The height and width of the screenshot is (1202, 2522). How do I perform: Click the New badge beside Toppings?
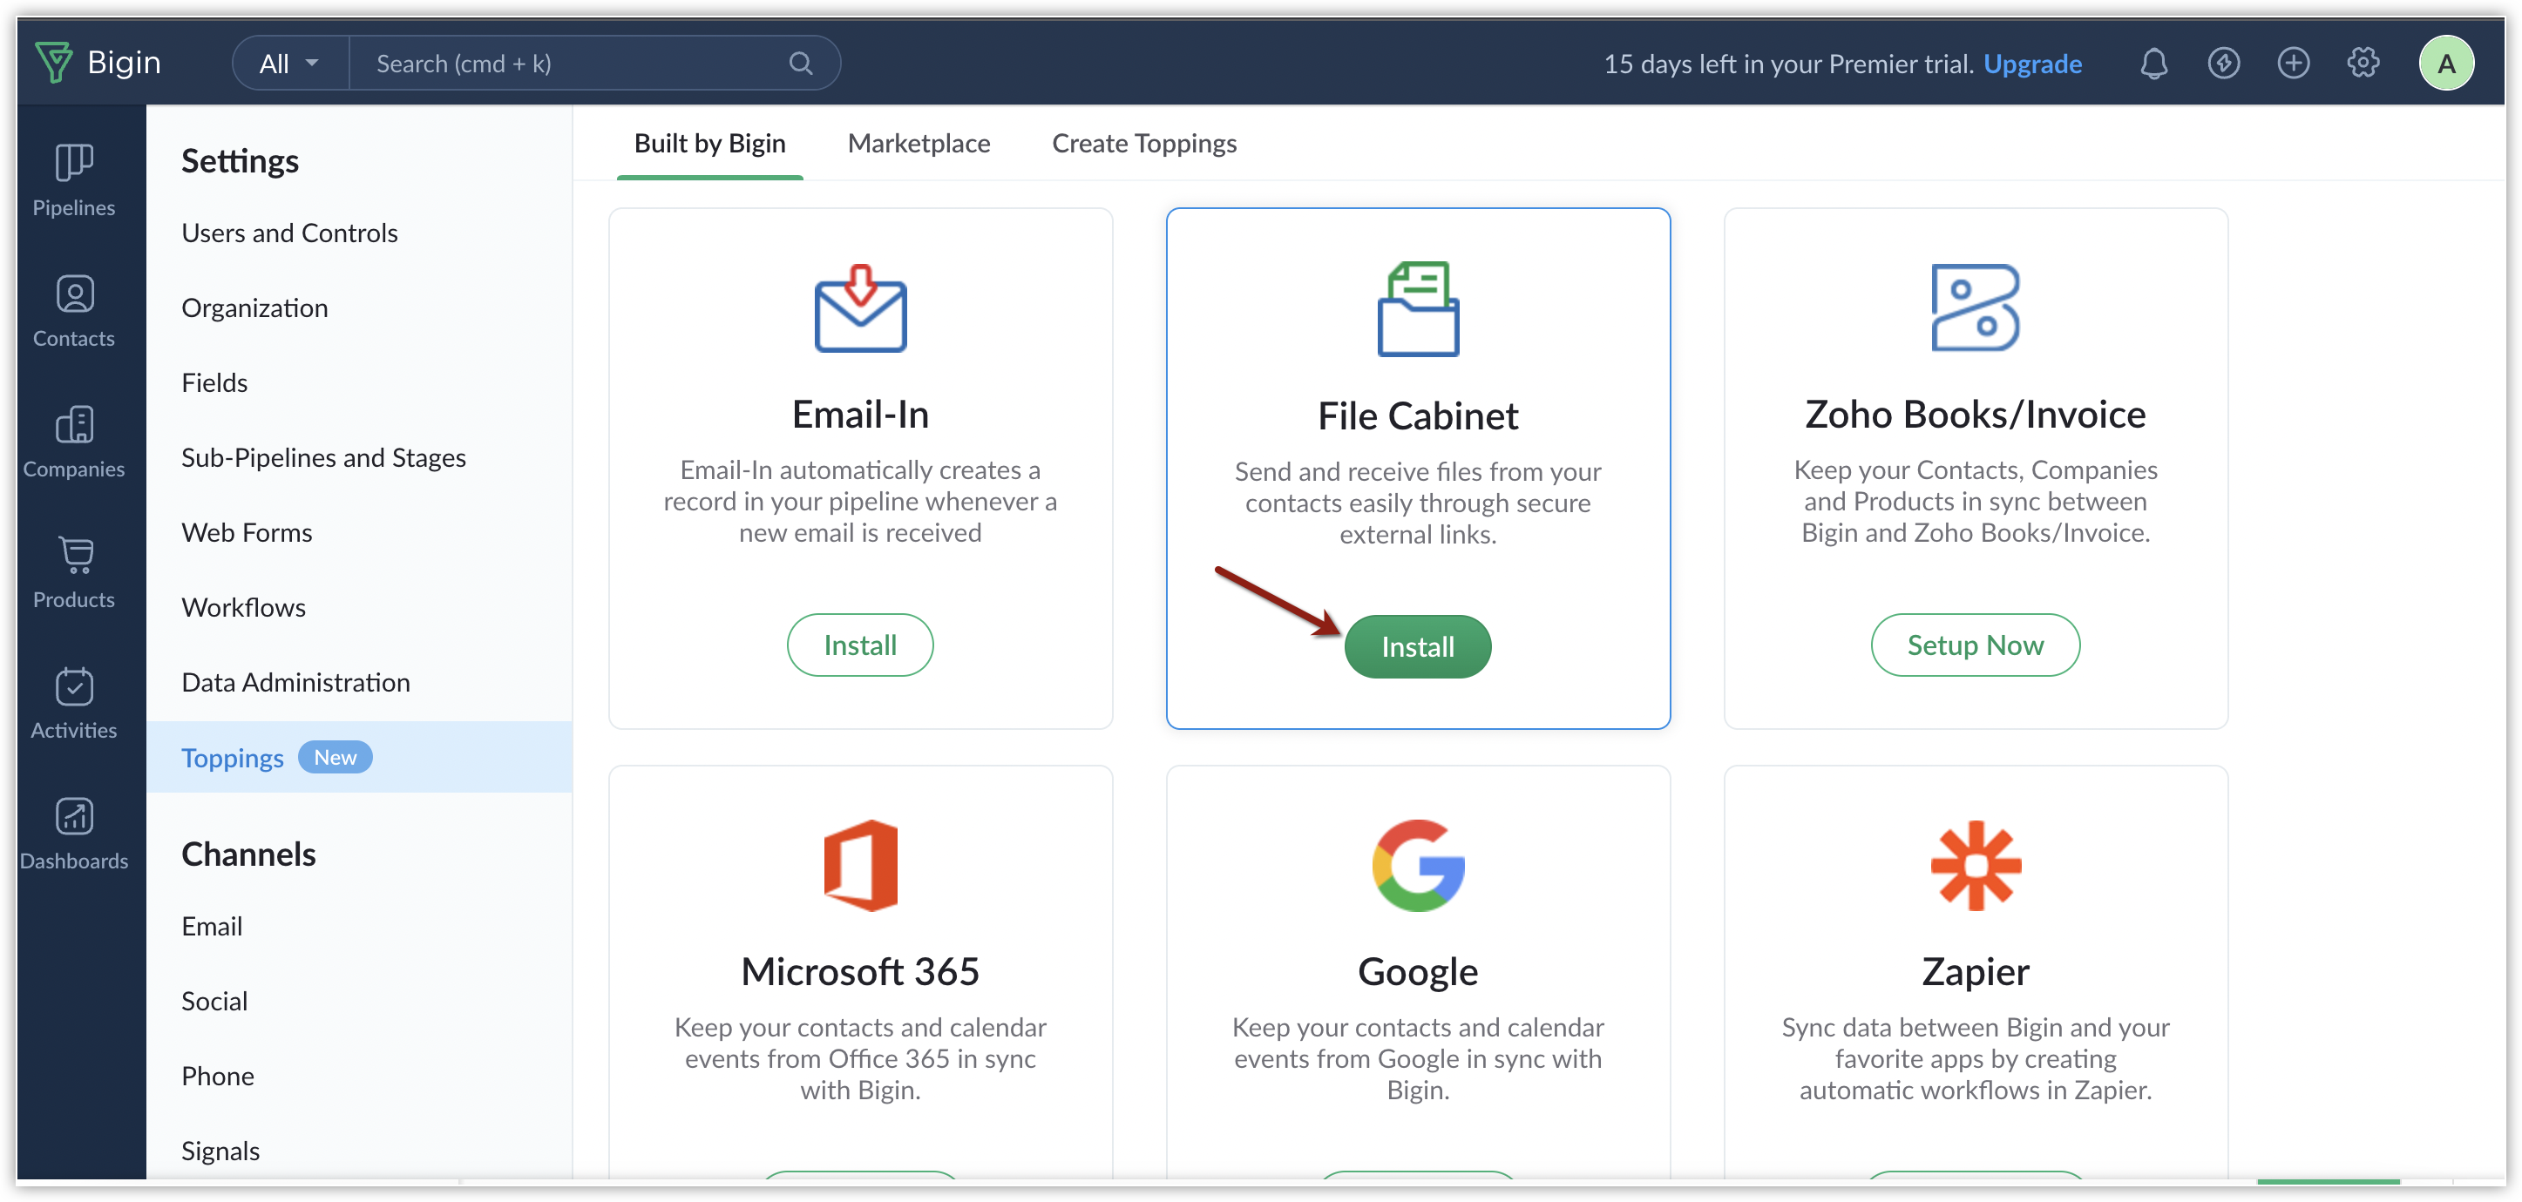tap(335, 758)
